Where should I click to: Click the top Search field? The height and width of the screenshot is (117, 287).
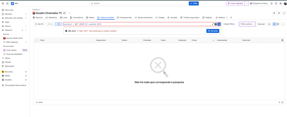coord(139,3)
